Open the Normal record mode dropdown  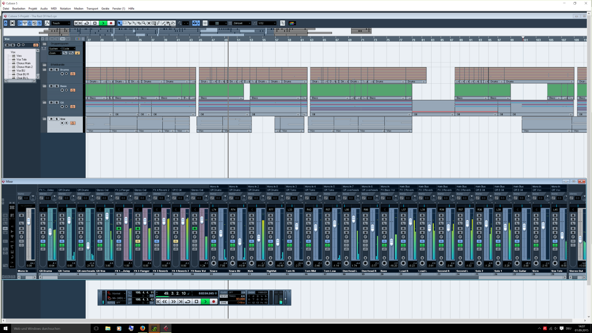tap(117, 293)
